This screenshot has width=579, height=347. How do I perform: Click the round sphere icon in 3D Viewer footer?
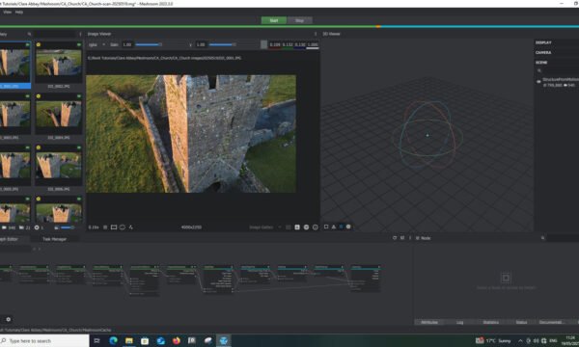pos(348,227)
